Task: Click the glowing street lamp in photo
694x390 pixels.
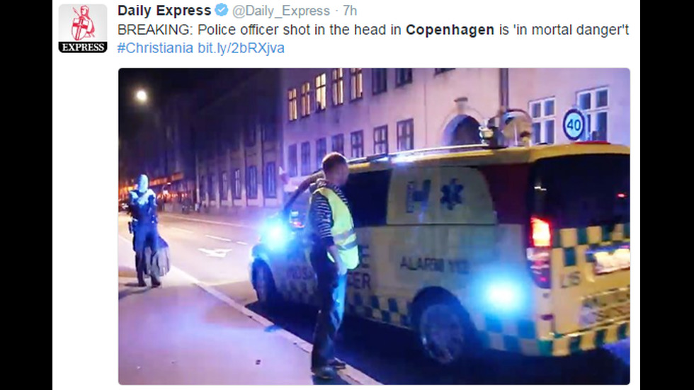Action: [141, 96]
